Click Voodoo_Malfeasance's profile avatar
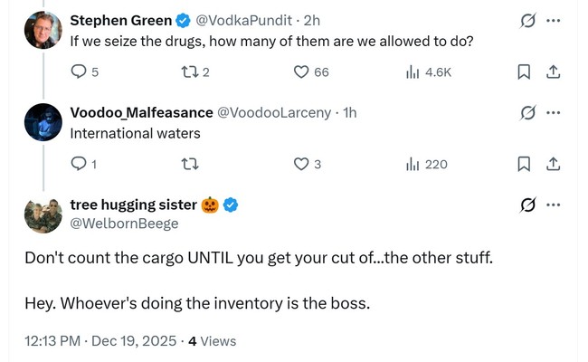This screenshot has width=588, height=362. [x=43, y=122]
